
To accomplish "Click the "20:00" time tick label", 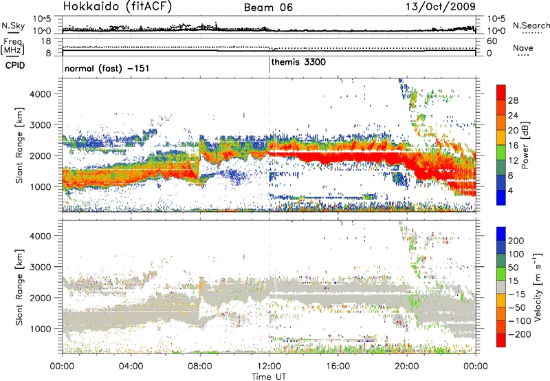I will pos(406,367).
